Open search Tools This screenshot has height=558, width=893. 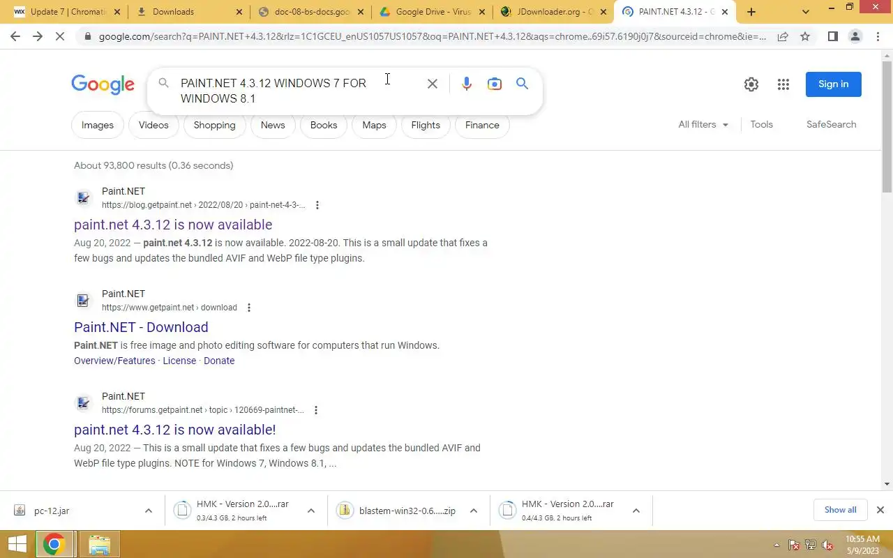(x=762, y=124)
